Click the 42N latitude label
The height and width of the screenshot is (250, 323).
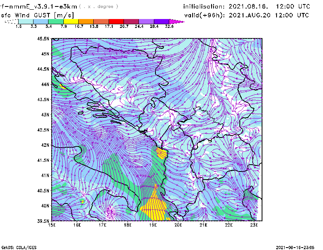(x=45, y=145)
